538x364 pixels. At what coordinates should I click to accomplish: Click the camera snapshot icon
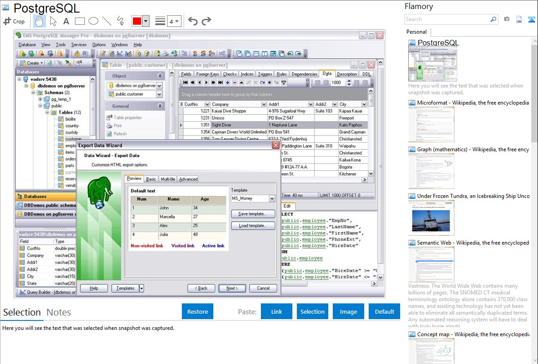507,19
